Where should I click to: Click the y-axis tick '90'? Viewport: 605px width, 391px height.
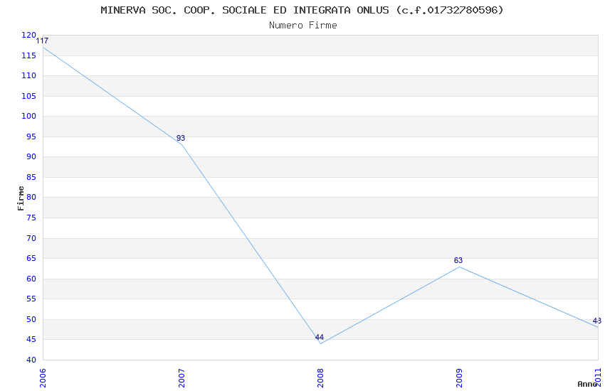click(31, 156)
